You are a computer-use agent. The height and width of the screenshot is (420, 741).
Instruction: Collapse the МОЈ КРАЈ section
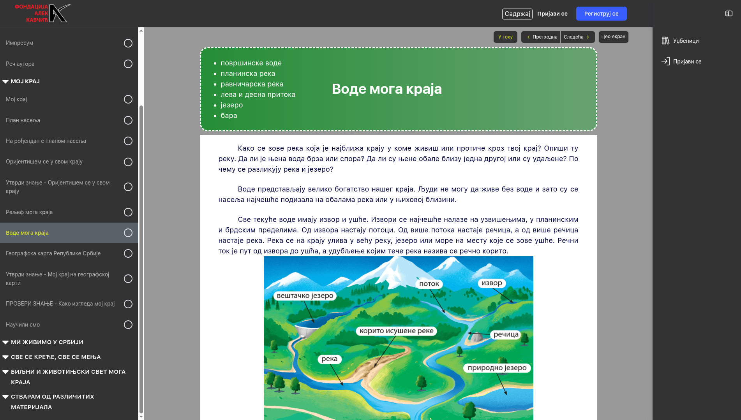[x=5, y=81]
